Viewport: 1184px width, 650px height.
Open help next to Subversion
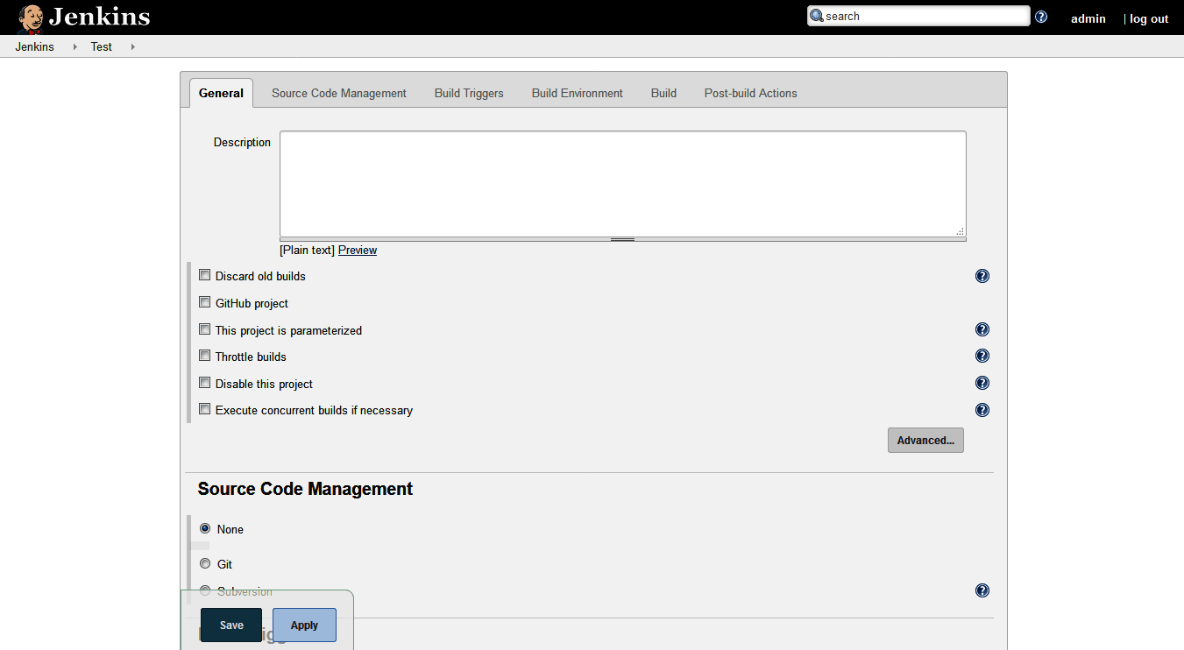coord(982,590)
